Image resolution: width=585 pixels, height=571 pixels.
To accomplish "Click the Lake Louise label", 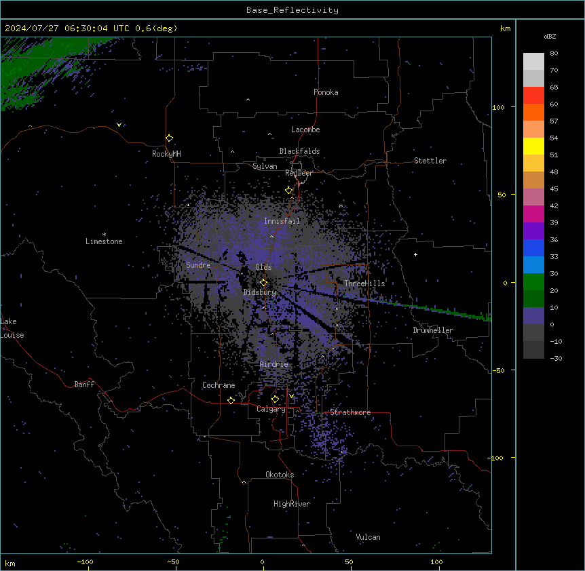I will pyautogui.click(x=12, y=328).
